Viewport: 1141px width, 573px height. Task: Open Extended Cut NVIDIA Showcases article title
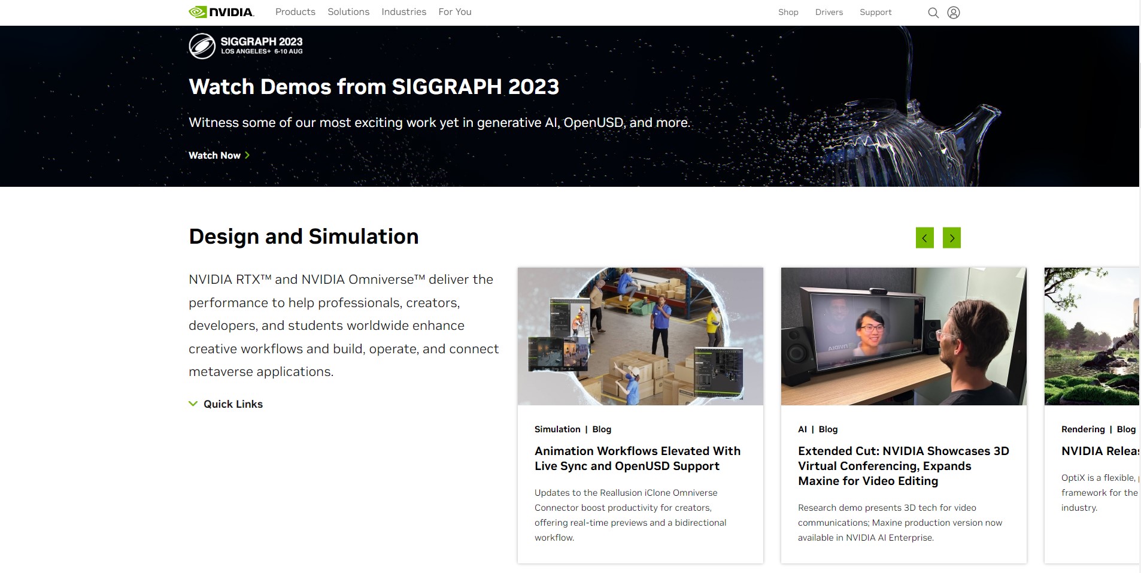click(x=903, y=466)
